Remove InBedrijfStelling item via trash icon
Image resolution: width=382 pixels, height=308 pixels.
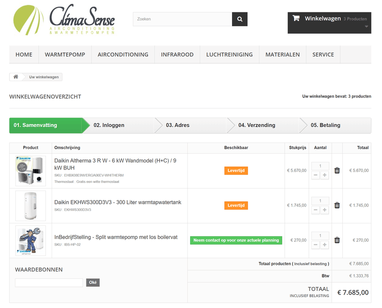[x=337, y=240]
